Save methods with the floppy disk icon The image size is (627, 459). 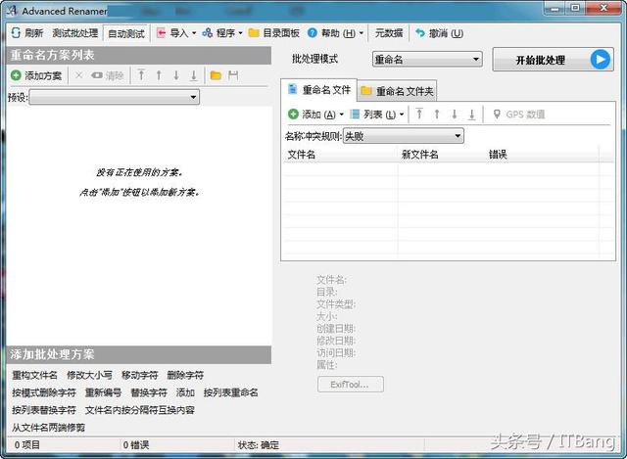pyautogui.click(x=233, y=75)
